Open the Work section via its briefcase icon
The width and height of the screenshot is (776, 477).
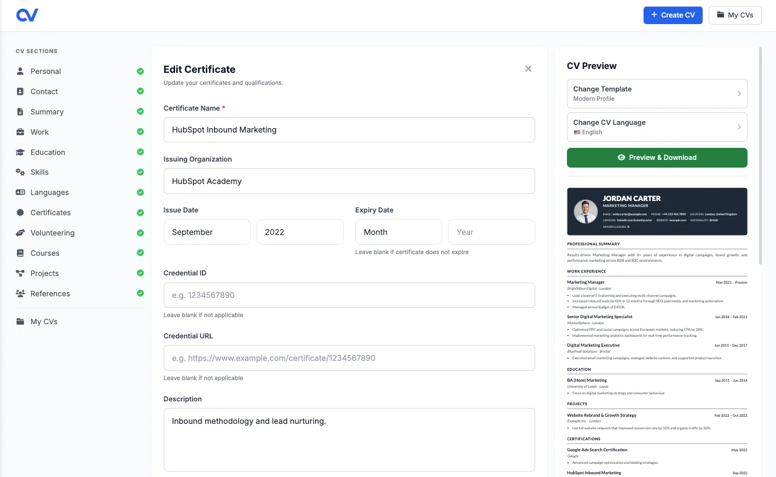click(20, 132)
